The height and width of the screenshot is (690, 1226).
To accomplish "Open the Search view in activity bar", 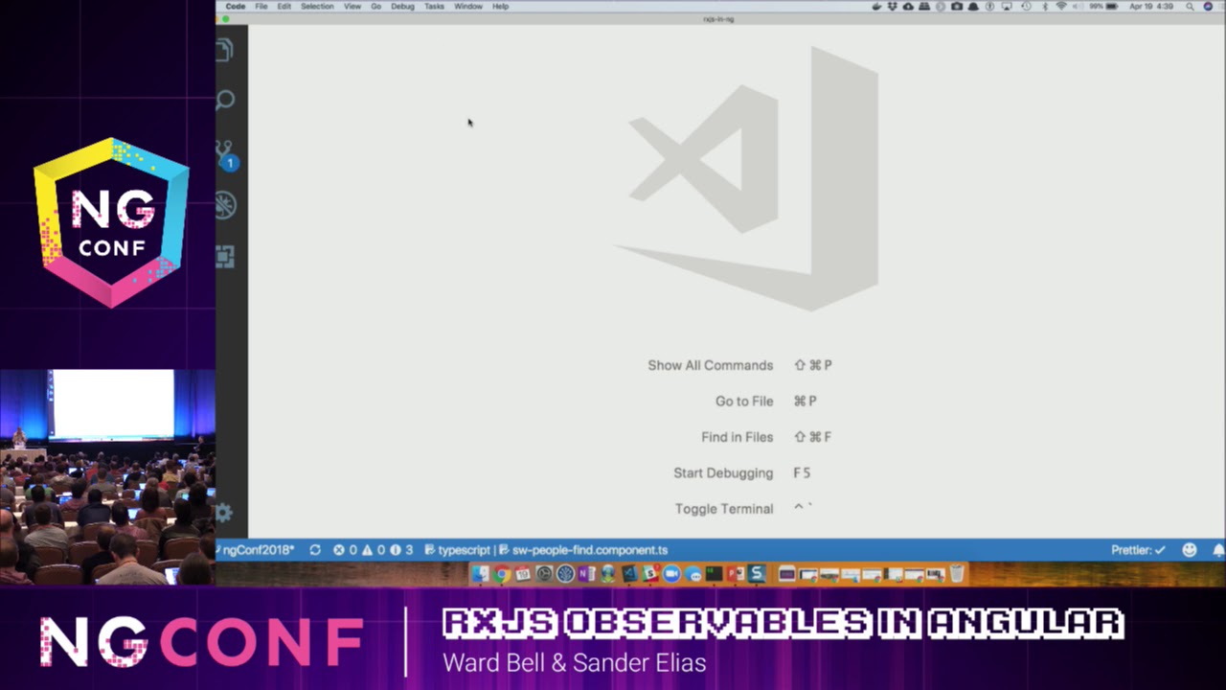I will click(x=225, y=100).
